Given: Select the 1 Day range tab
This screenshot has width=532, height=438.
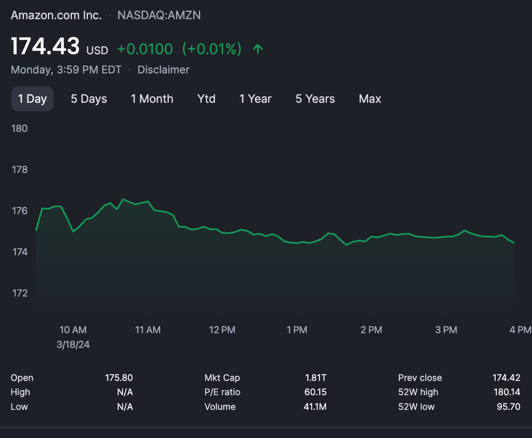Looking at the screenshot, I should [32, 99].
